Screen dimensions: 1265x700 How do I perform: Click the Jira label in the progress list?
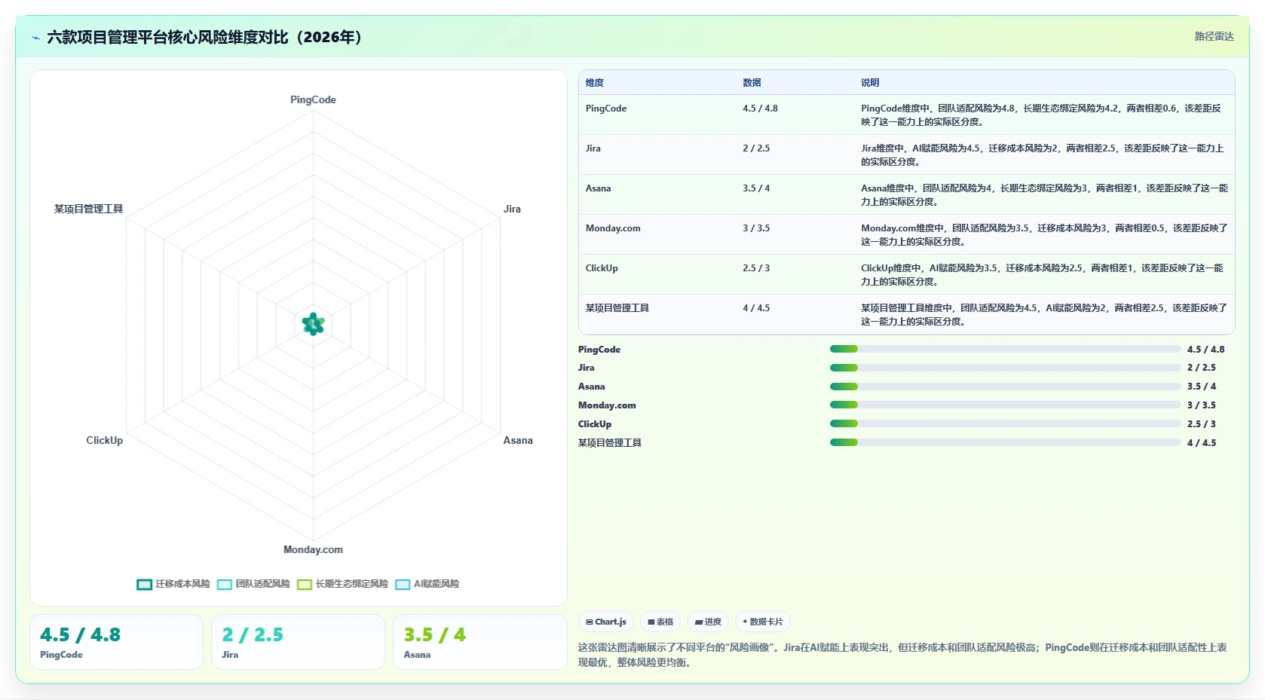[587, 368]
